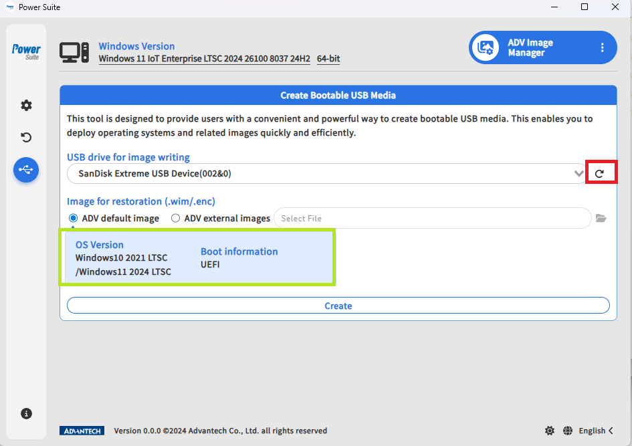Click the Select File input field
The height and width of the screenshot is (446, 632).
(x=432, y=218)
